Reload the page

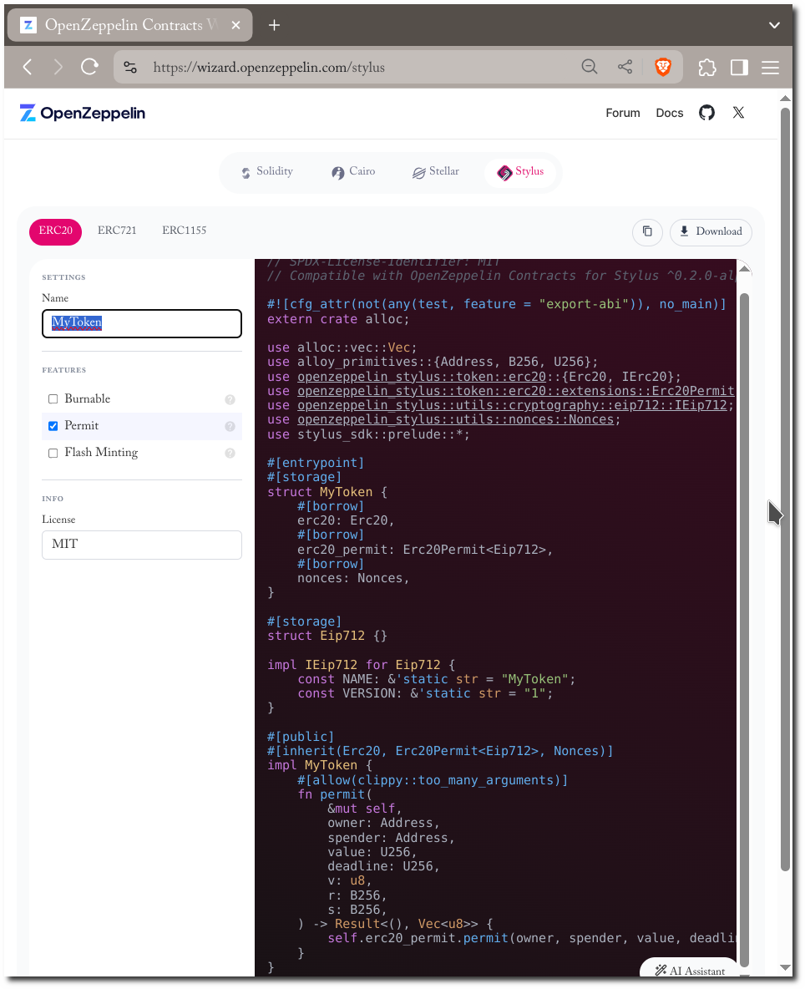click(89, 67)
